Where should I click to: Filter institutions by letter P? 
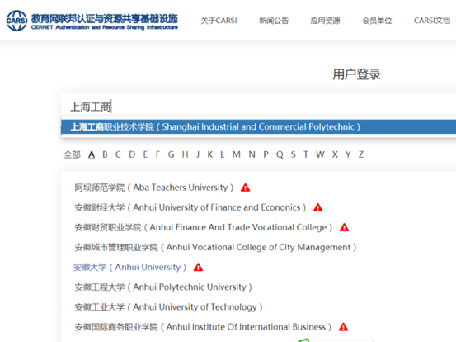(x=266, y=154)
